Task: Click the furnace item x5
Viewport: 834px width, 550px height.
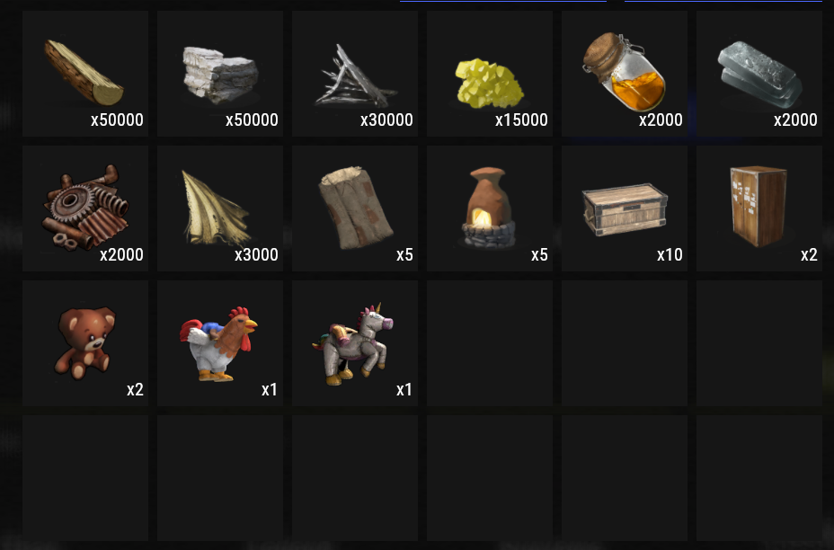Action: pyautogui.click(x=489, y=208)
